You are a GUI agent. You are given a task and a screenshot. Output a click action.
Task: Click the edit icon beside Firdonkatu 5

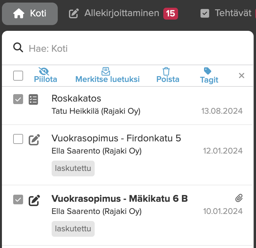coord(34,140)
